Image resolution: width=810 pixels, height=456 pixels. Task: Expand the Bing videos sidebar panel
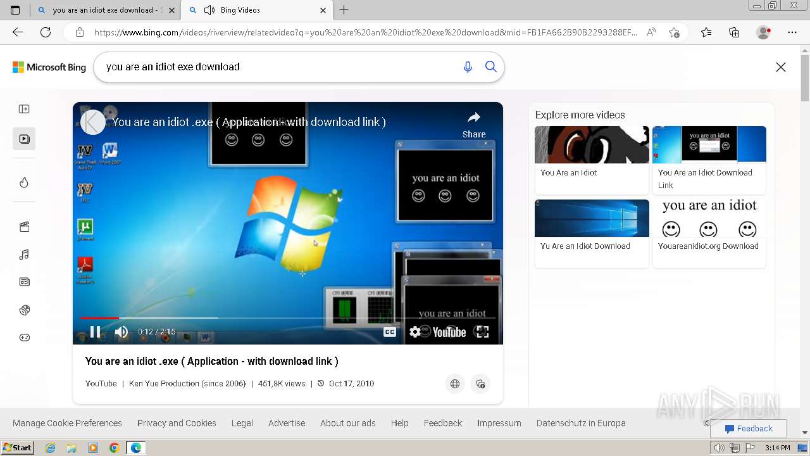[x=24, y=109]
